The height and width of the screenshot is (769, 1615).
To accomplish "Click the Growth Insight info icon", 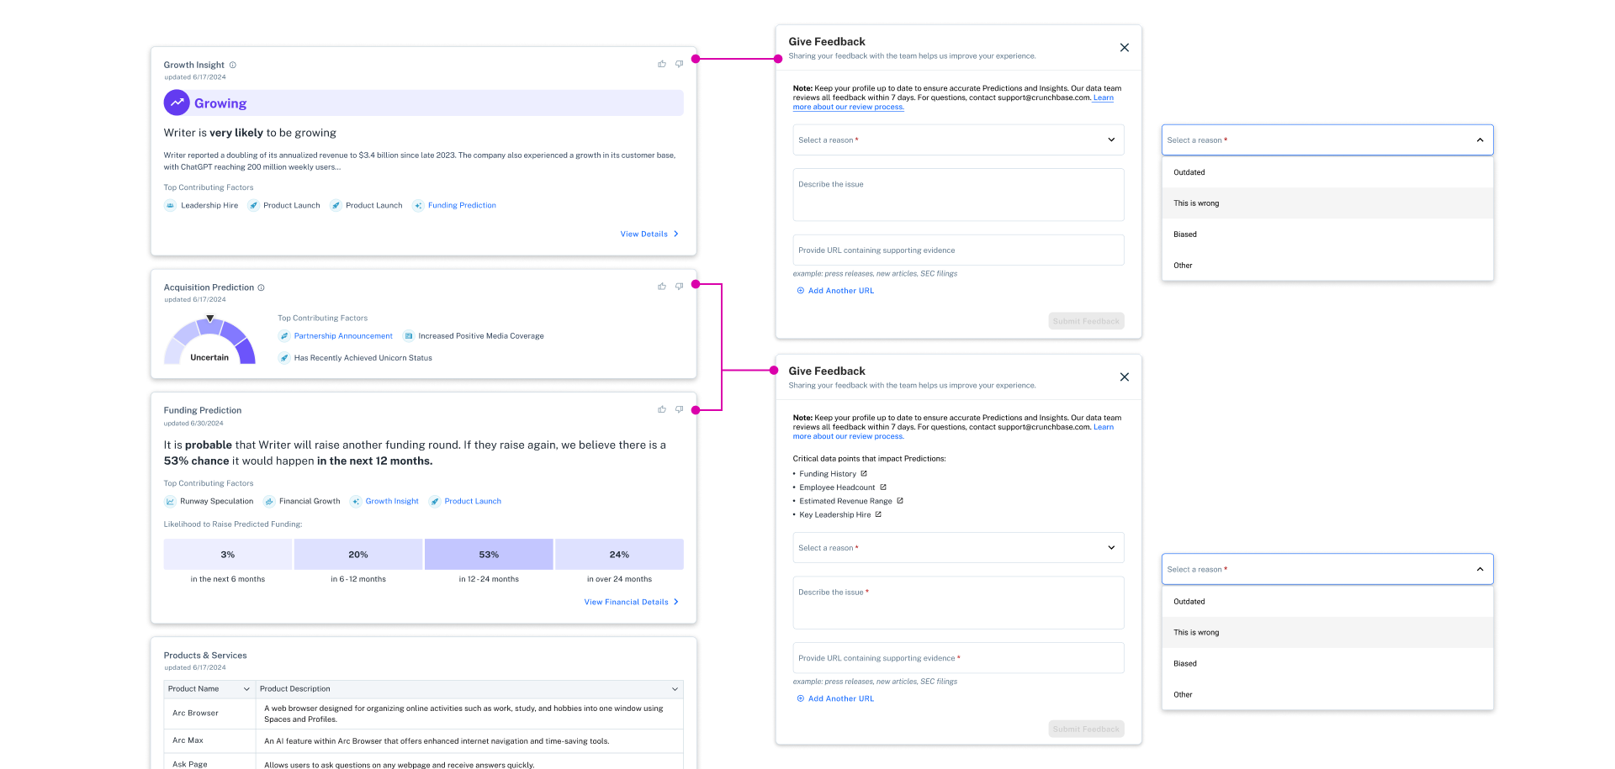I will click(x=233, y=65).
